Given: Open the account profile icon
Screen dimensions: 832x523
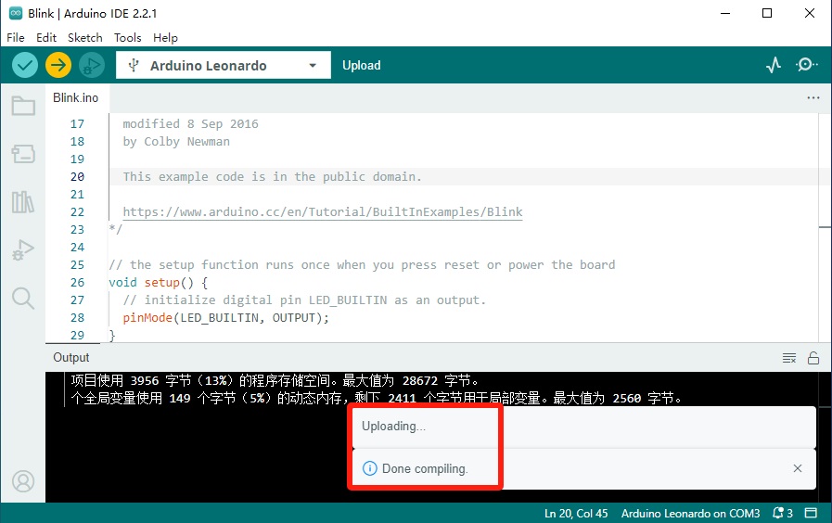Looking at the screenshot, I should tap(23, 481).
